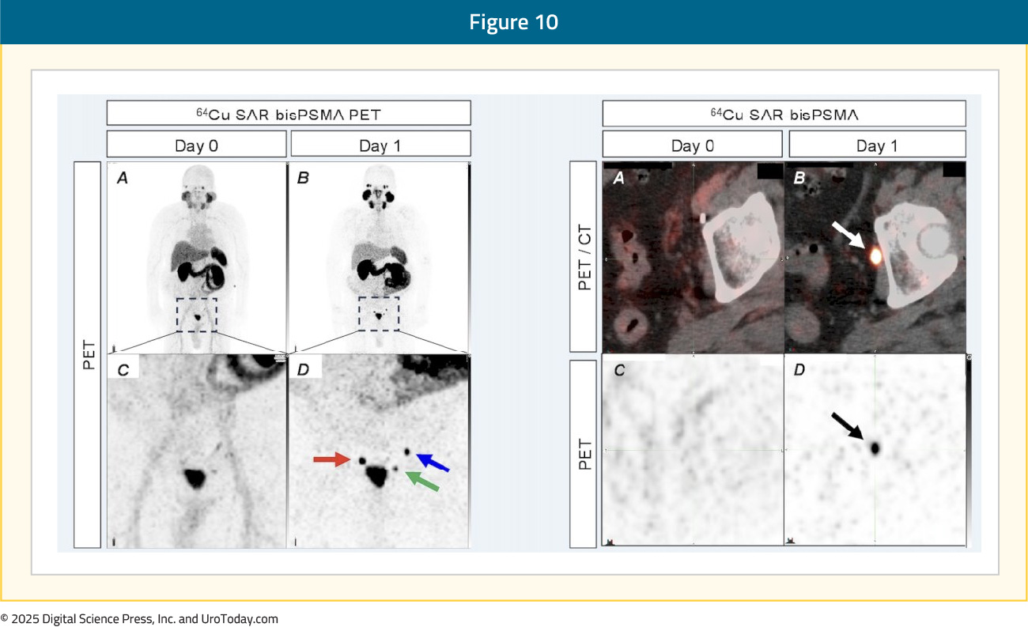Open PET/CT fused image B with white arrow
1028x627 pixels.
tap(876, 258)
